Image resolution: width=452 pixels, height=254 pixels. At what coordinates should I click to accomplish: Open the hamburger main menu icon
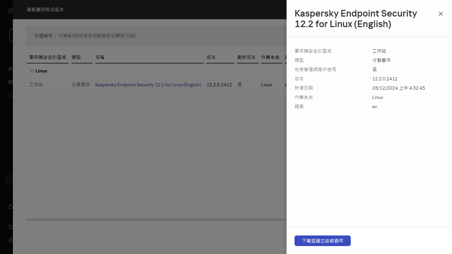11,11
